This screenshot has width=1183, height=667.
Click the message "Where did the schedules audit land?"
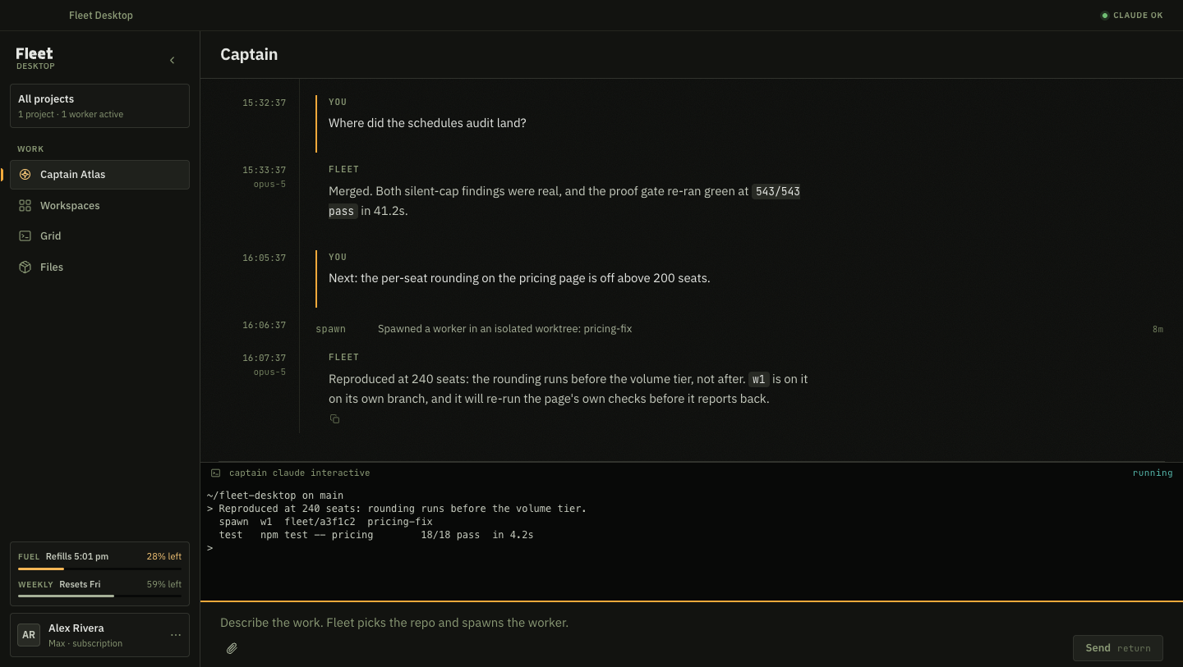[427, 123]
